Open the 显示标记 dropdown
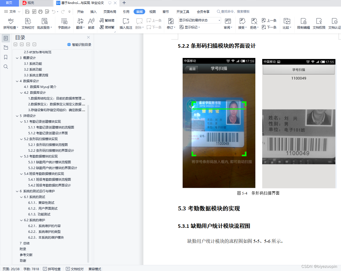341x271 pixels. pyautogui.click(x=190, y=27)
